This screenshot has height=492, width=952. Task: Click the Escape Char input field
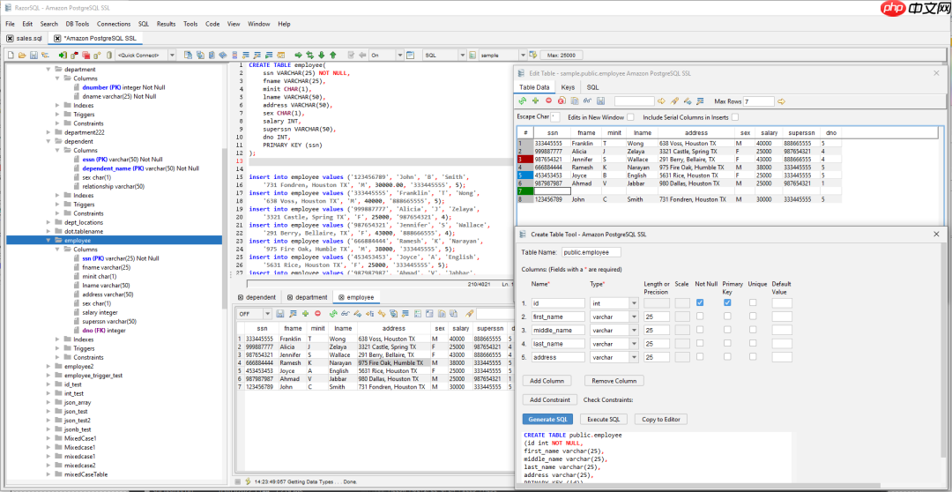pyautogui.click(x=555, y=116)
